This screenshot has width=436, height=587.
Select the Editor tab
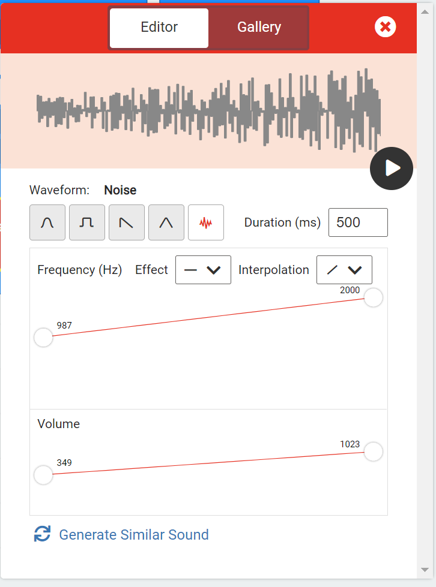(x=159, y=27)
